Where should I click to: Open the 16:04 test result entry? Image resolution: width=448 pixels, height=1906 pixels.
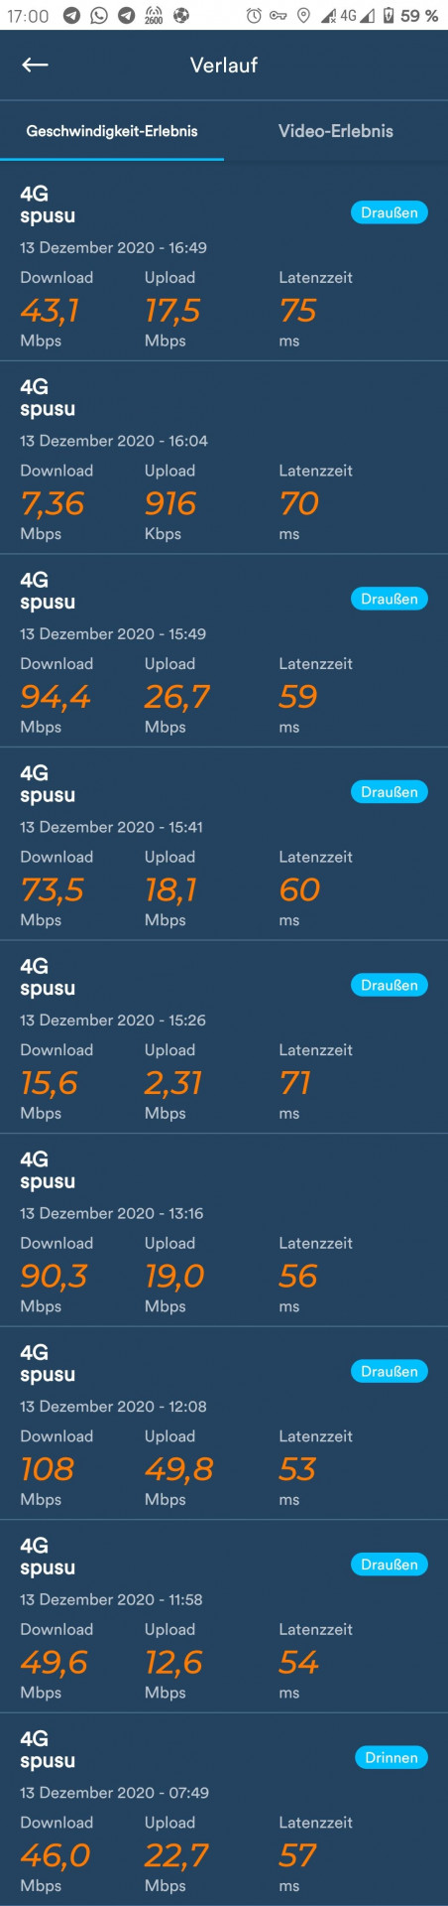tap(224, 458)
